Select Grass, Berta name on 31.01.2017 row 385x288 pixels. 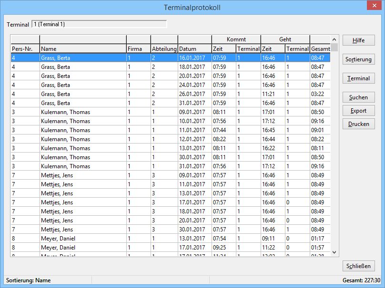83,103
